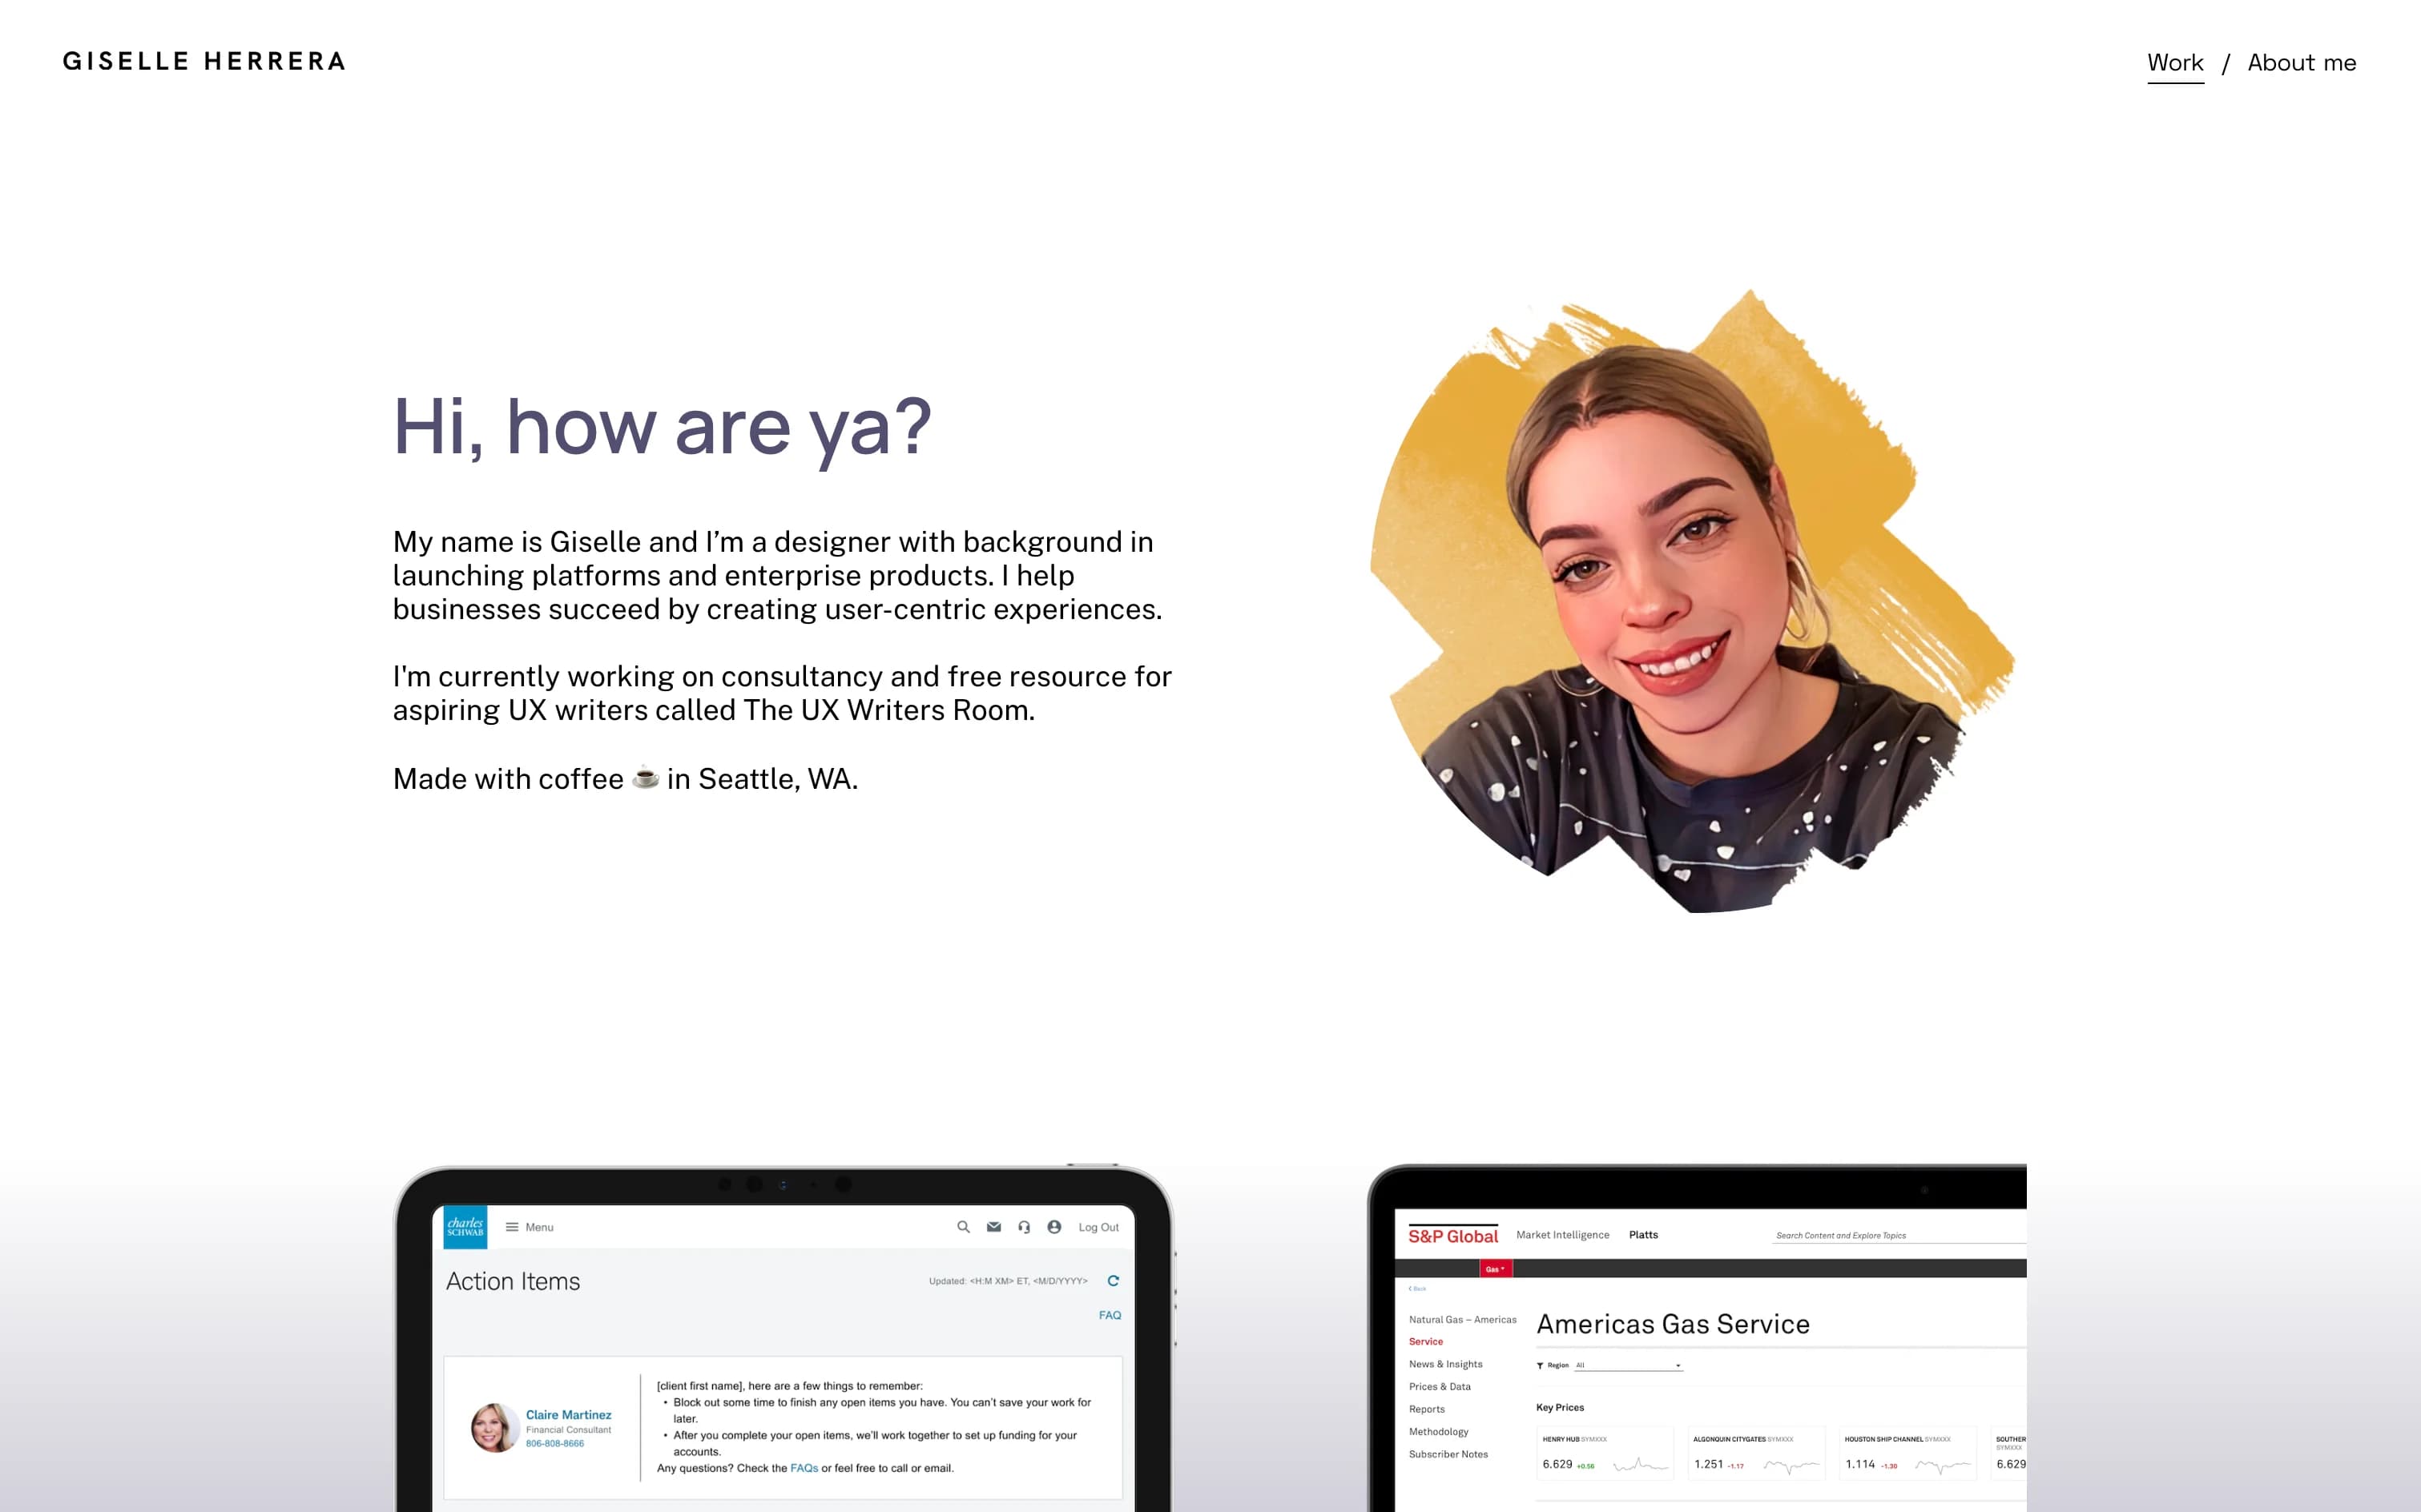Screen dimensions: 2421x1512
Task: Click the GISELLE HERRERA logo/name
Action: click(203, 61)
